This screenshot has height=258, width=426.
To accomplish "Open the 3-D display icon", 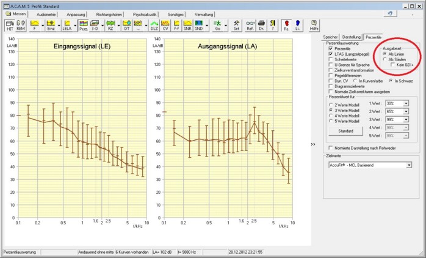I will pos(95,25).
